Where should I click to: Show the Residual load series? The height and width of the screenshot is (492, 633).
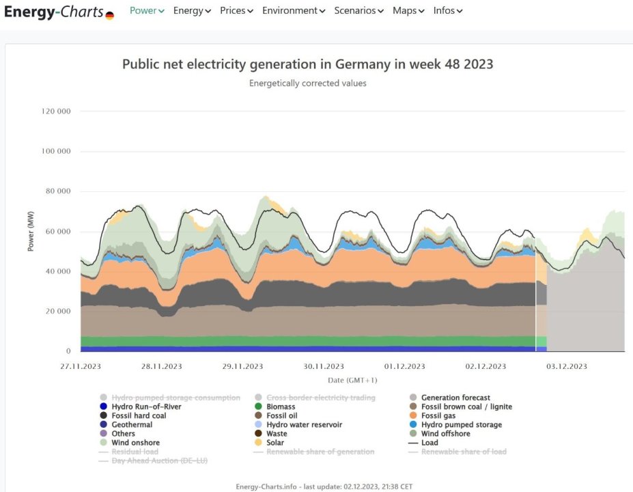[x=135, y=452]
